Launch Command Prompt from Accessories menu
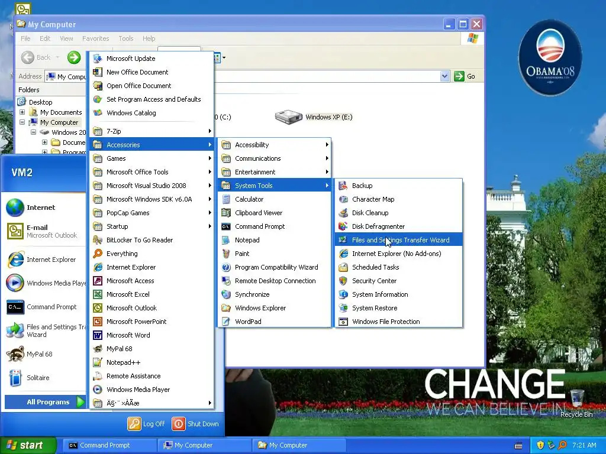This screenshot has width=606, height=454. coord(275,226)
